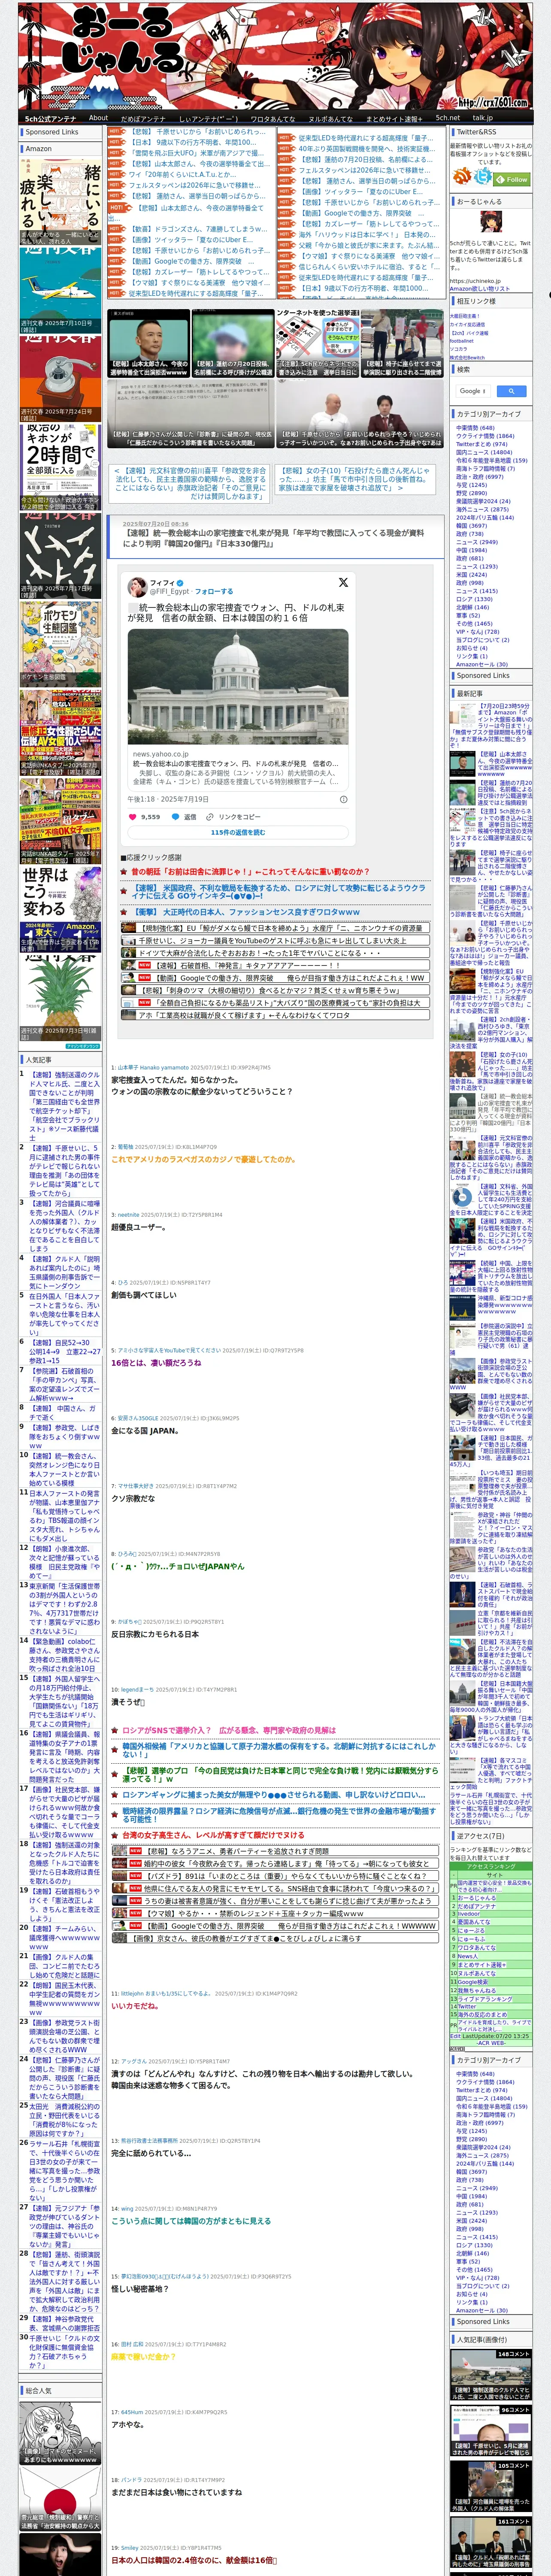
Task: Click the green Follow button
Action: (x=513, y=179)
